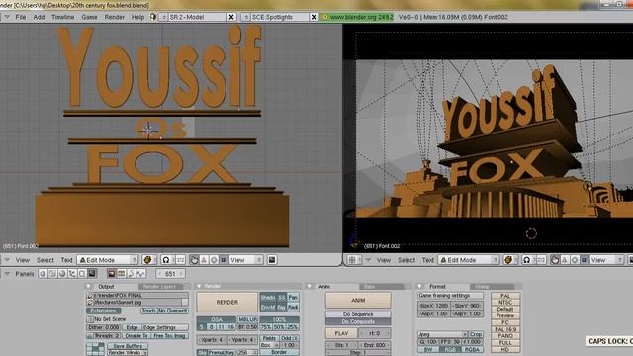Image resolution: width=633 pixels, height=356 pixels.
Task: Toggle Do Sequence option
Action: coord(358,314)
